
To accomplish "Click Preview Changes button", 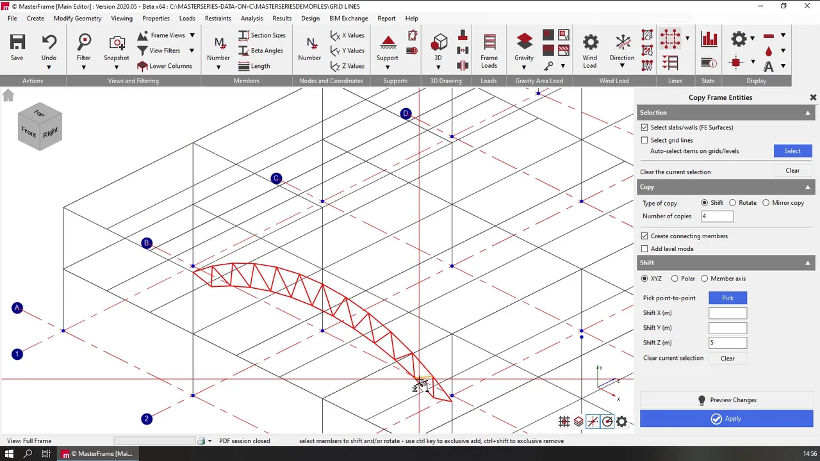I will 726,400.
